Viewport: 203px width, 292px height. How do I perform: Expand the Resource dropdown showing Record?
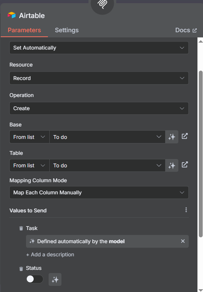pos(99,78)
